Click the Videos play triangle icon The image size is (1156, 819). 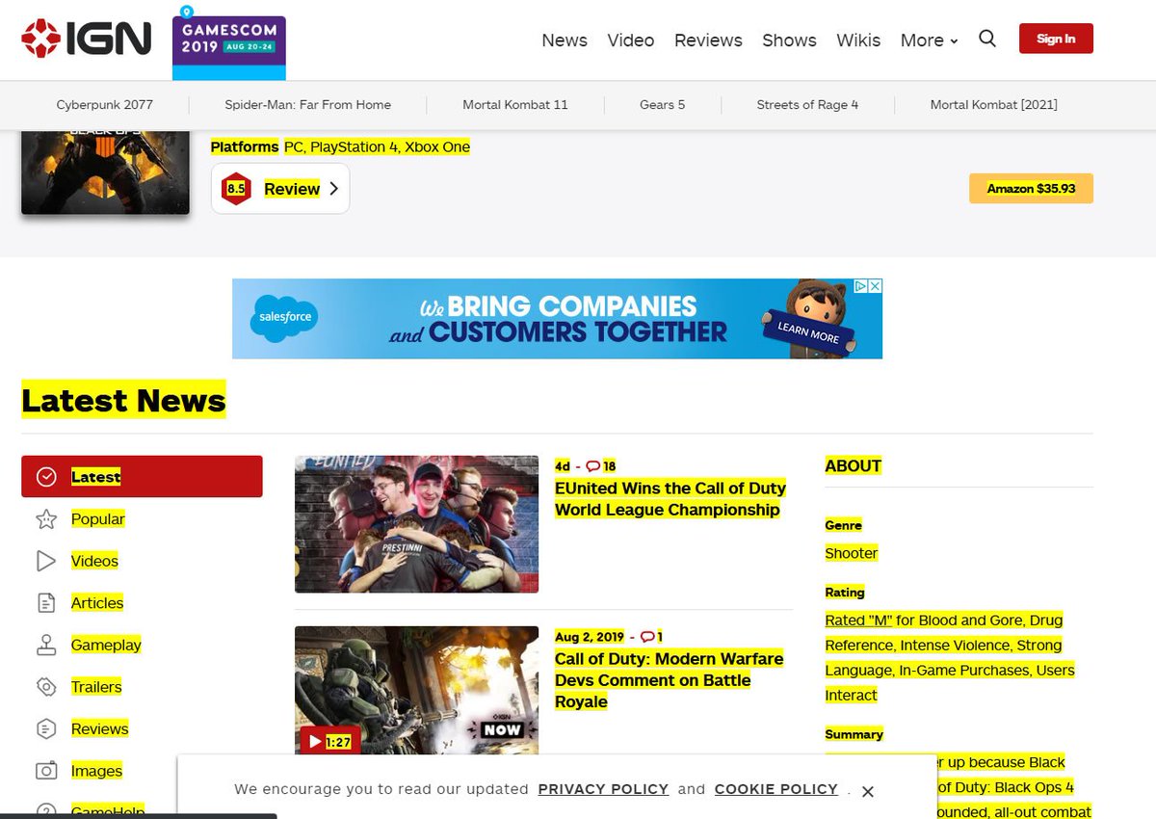click(x=46, y=561)
